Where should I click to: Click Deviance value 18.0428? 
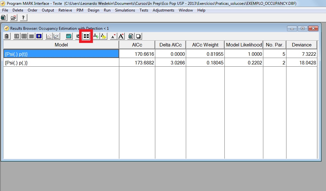308,63
